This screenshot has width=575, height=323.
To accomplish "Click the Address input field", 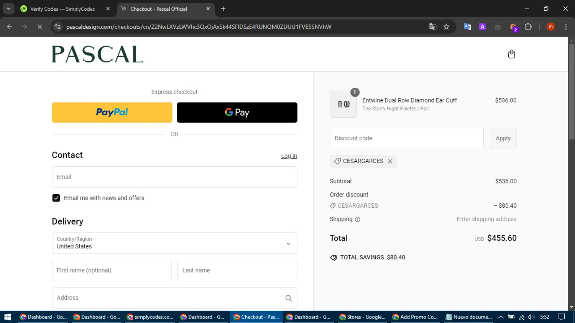I will click(x=174, y=298).
